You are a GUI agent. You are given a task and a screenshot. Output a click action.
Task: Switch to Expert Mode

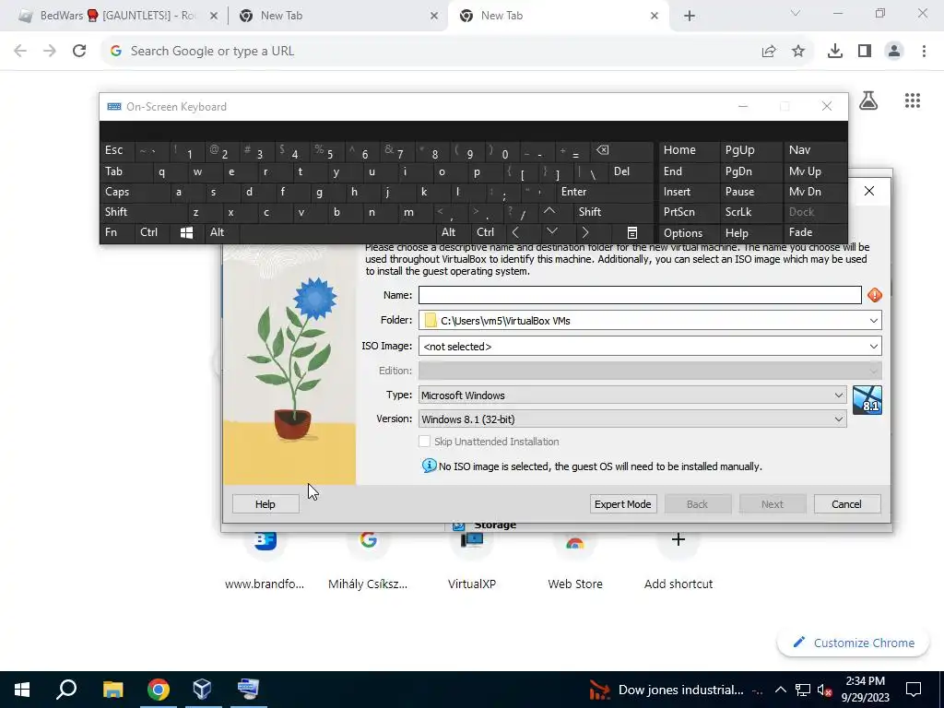[x=622, y=504]
